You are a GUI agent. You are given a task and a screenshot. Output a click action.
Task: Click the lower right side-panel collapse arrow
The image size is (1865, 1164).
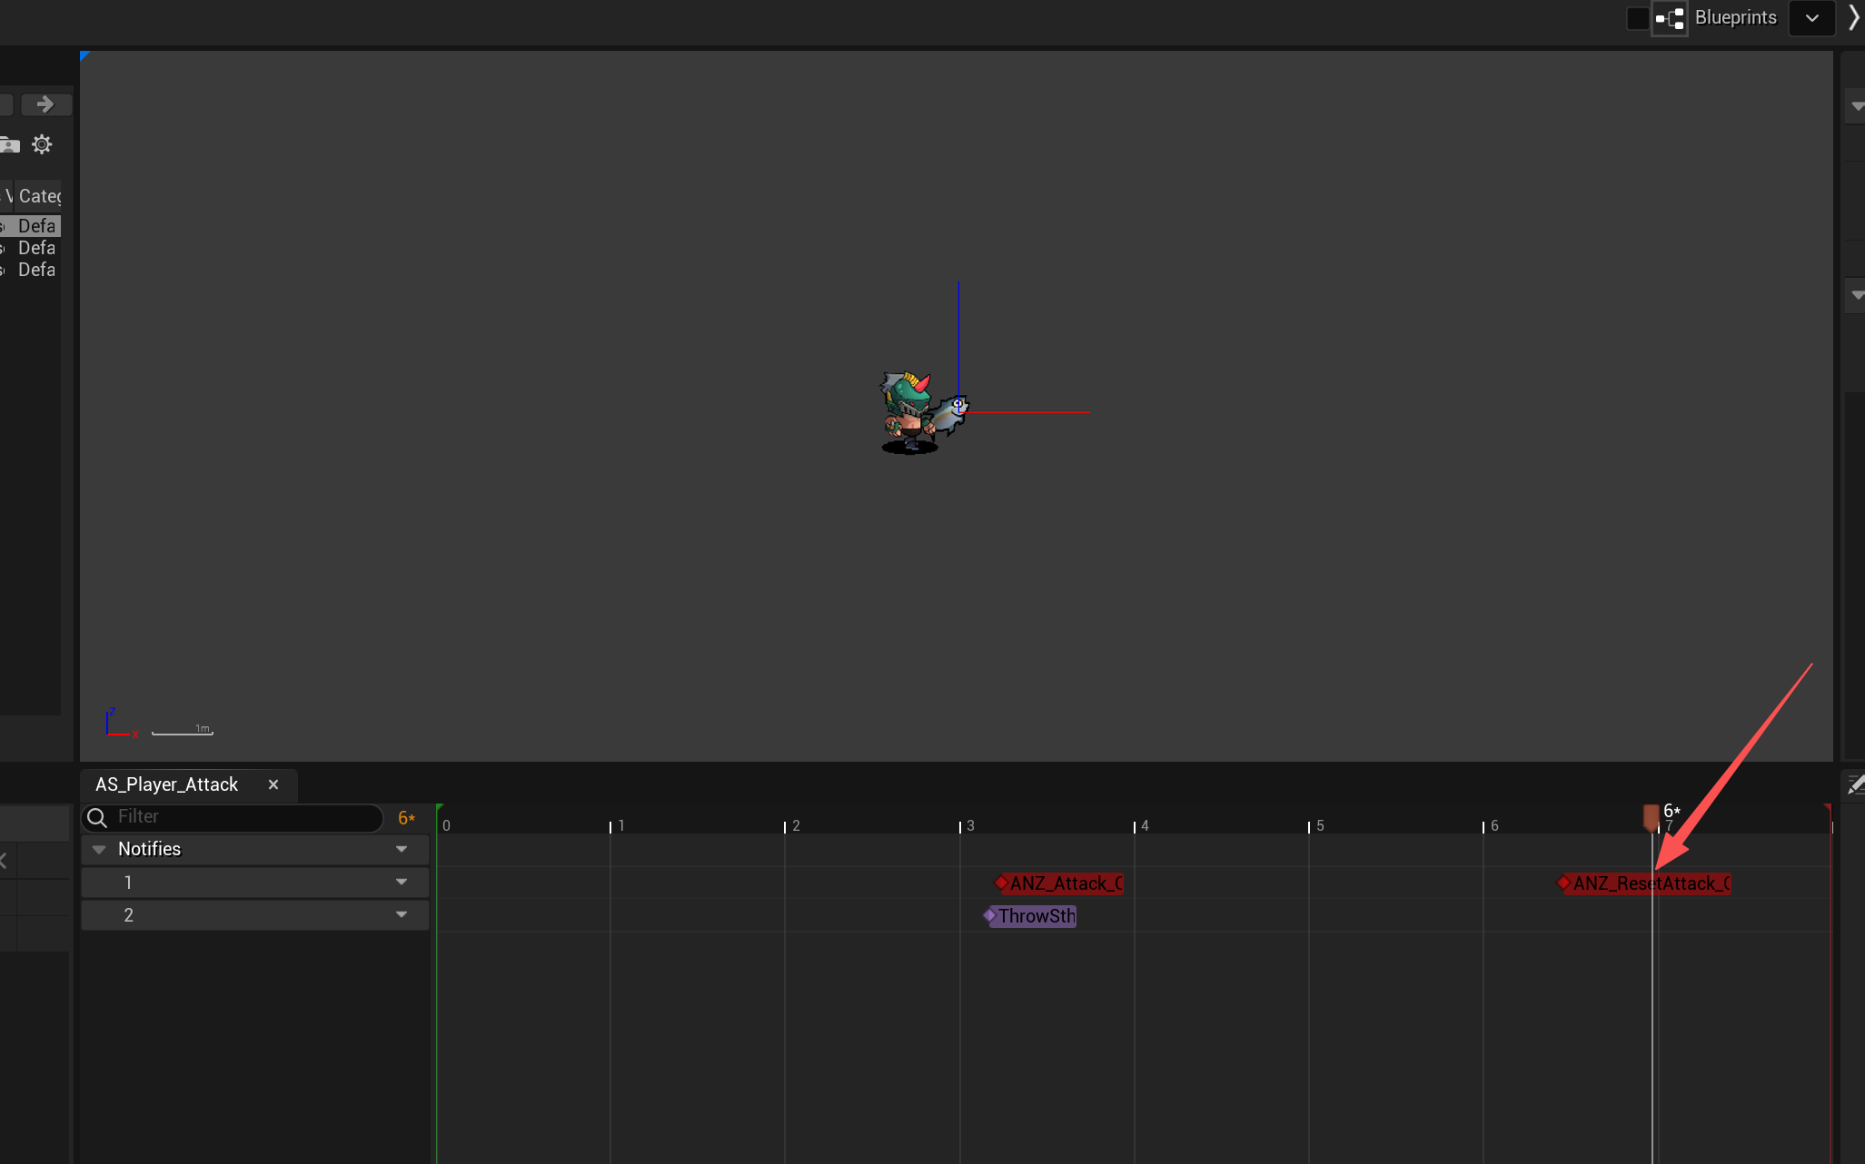pos(1857,295)
